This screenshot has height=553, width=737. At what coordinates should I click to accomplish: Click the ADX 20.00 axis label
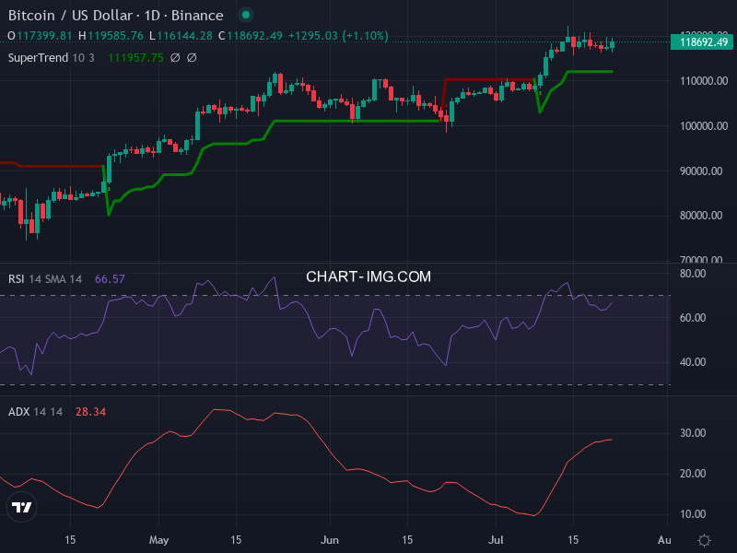pyautogui.click(x=693, y=474)
